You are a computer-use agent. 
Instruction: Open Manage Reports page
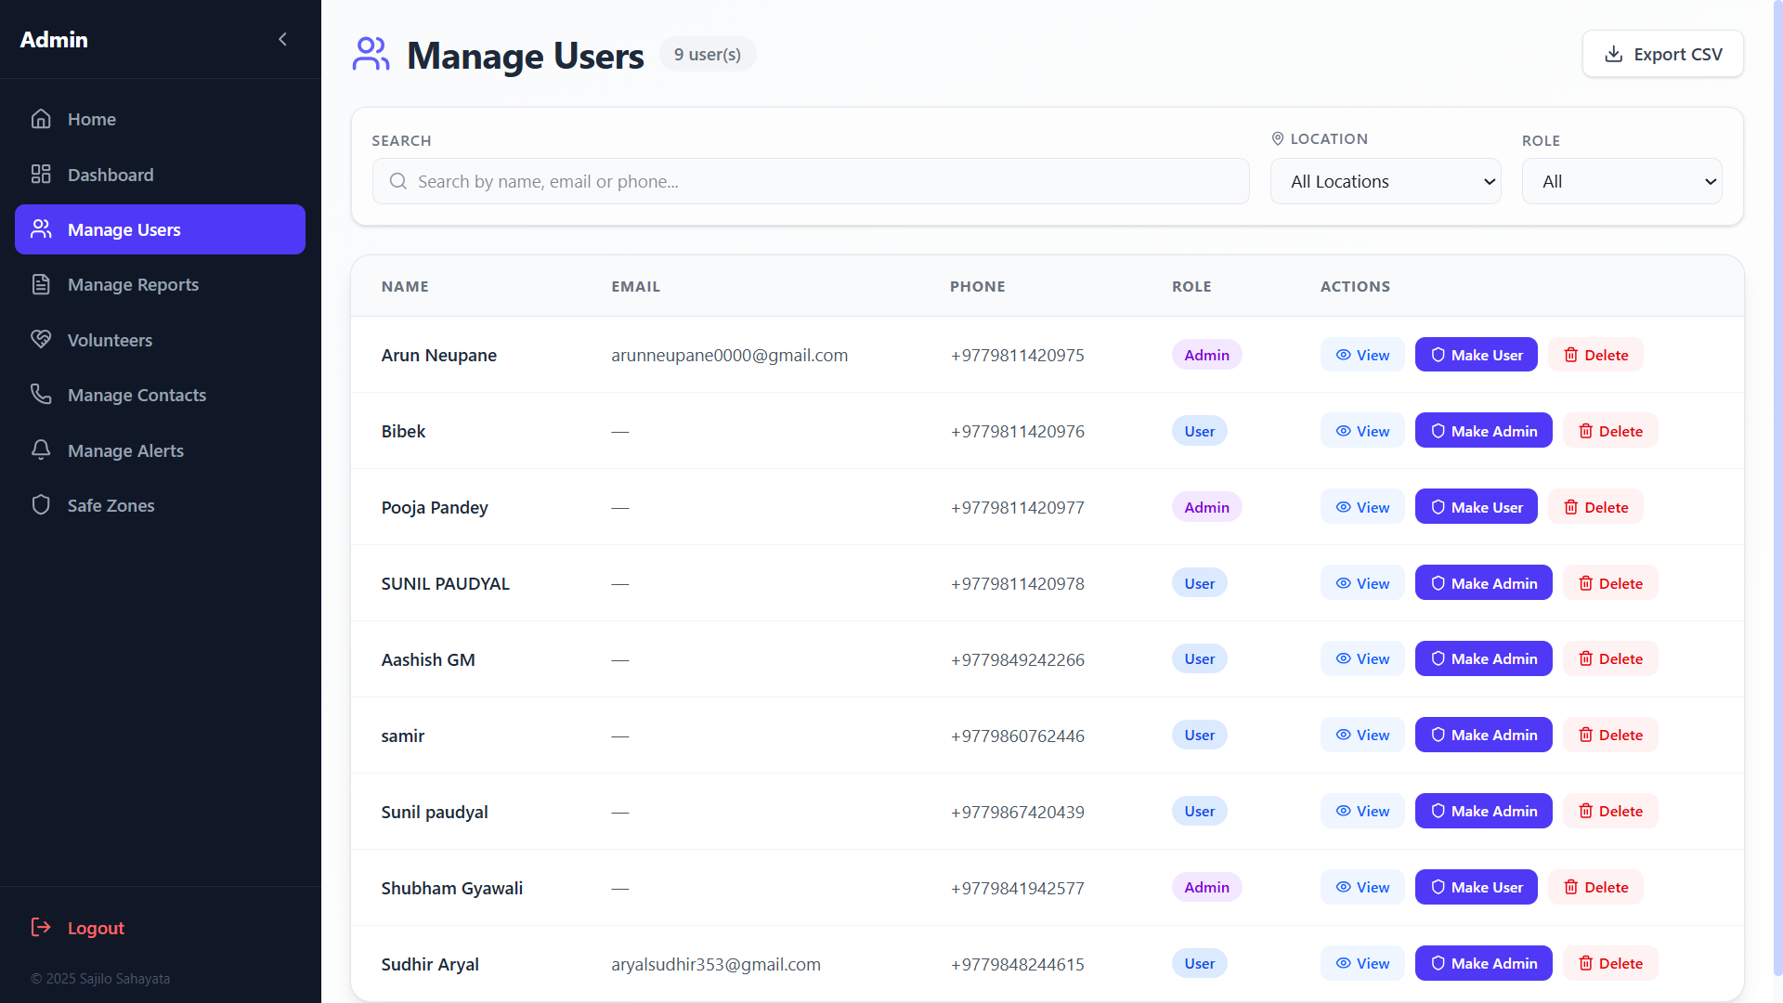tap(160, 284)
